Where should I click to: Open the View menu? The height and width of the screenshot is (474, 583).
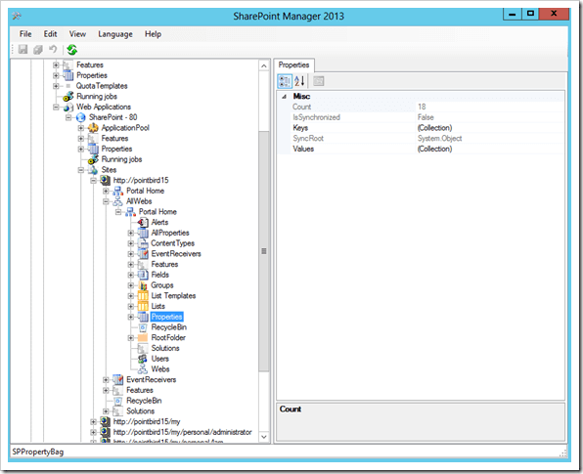[x=77, y=34]
